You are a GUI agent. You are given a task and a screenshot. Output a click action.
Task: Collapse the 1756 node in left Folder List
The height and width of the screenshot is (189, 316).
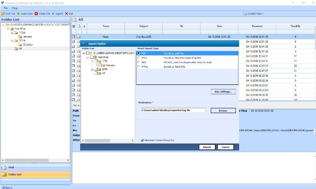point(12,33)
